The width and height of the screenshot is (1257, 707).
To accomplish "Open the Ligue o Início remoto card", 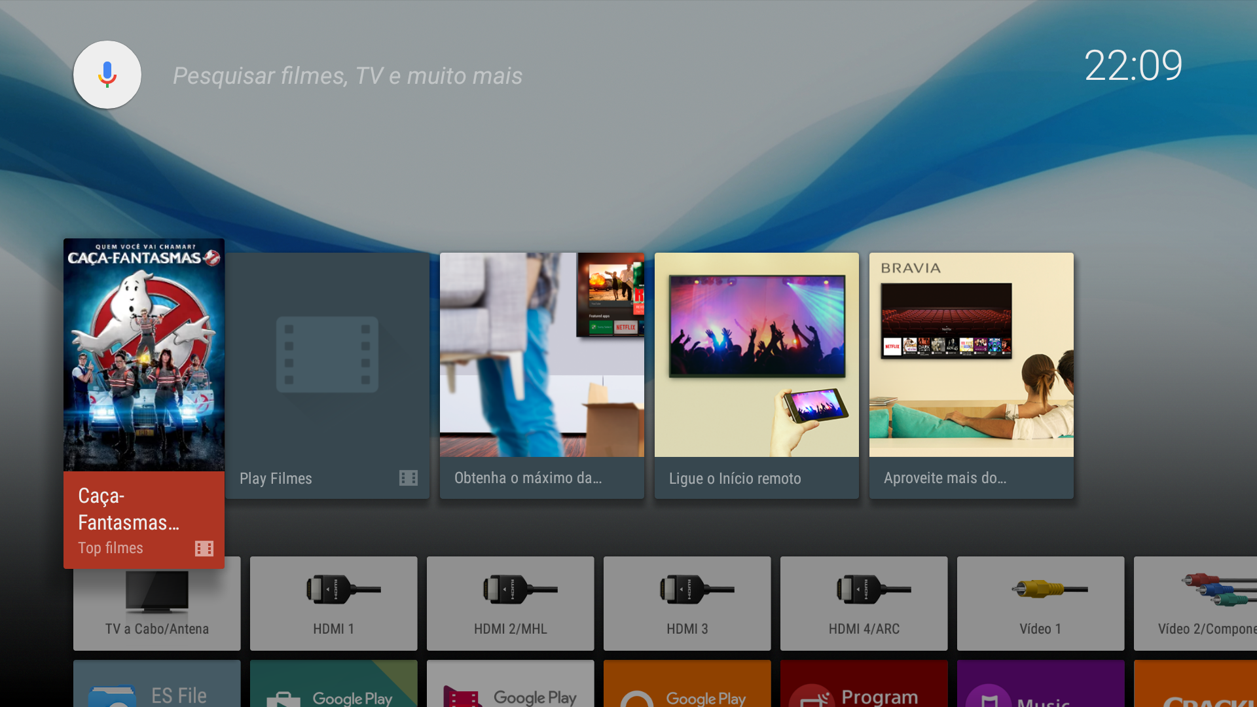I will [756, 375].
